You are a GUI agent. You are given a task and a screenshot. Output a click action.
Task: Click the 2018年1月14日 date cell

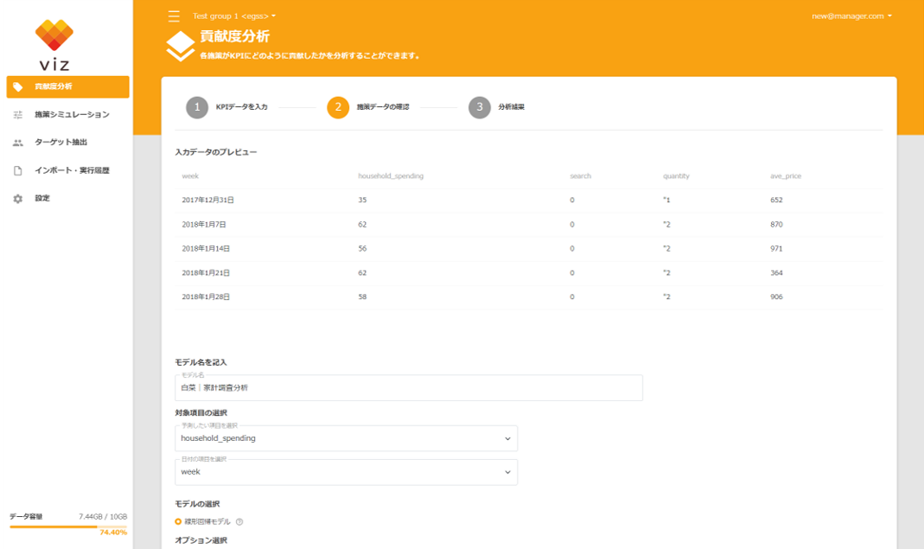coord(206,249)
